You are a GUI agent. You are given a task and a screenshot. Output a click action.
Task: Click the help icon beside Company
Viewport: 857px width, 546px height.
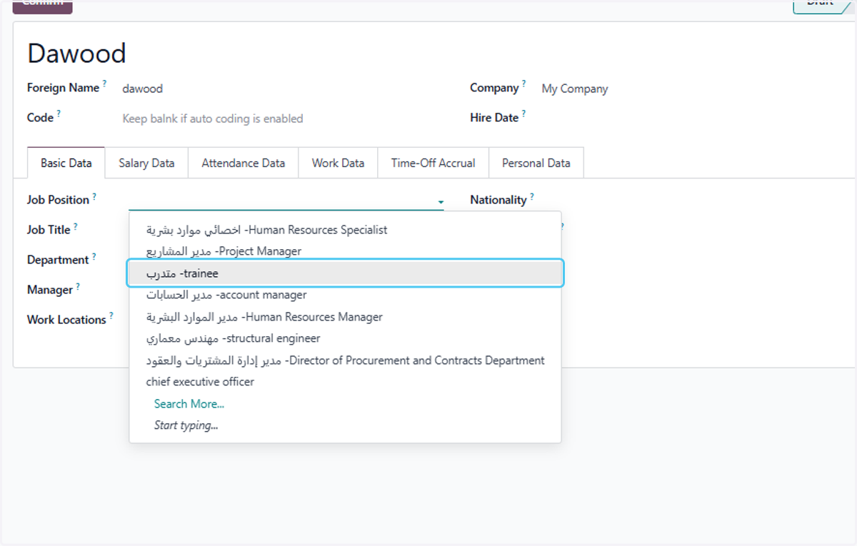(x=523, y=84)
